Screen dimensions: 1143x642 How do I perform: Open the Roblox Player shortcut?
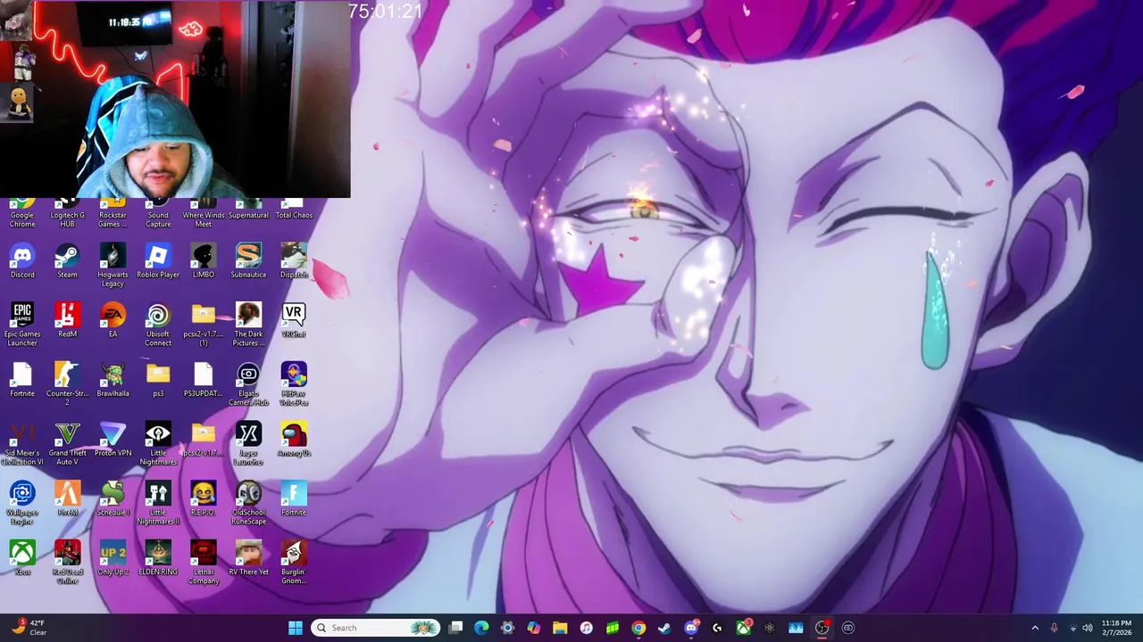pyautogui.click(x=158, y=261)
